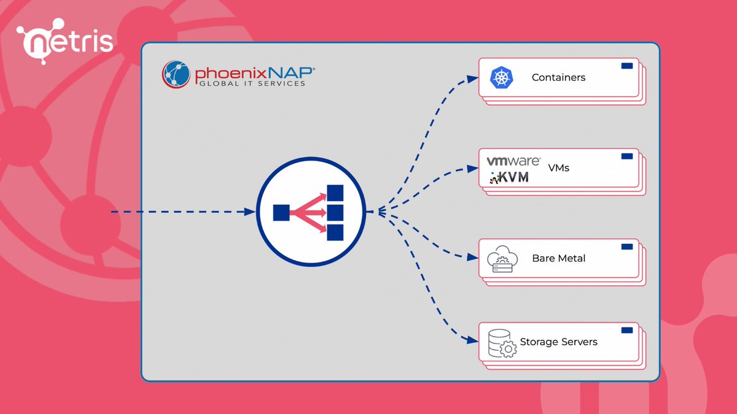This screenshot has width=737, height=414.
Task: Click the blue indicator on Storage Servers card
Action: pyautogui.click(x=627, y=330)
